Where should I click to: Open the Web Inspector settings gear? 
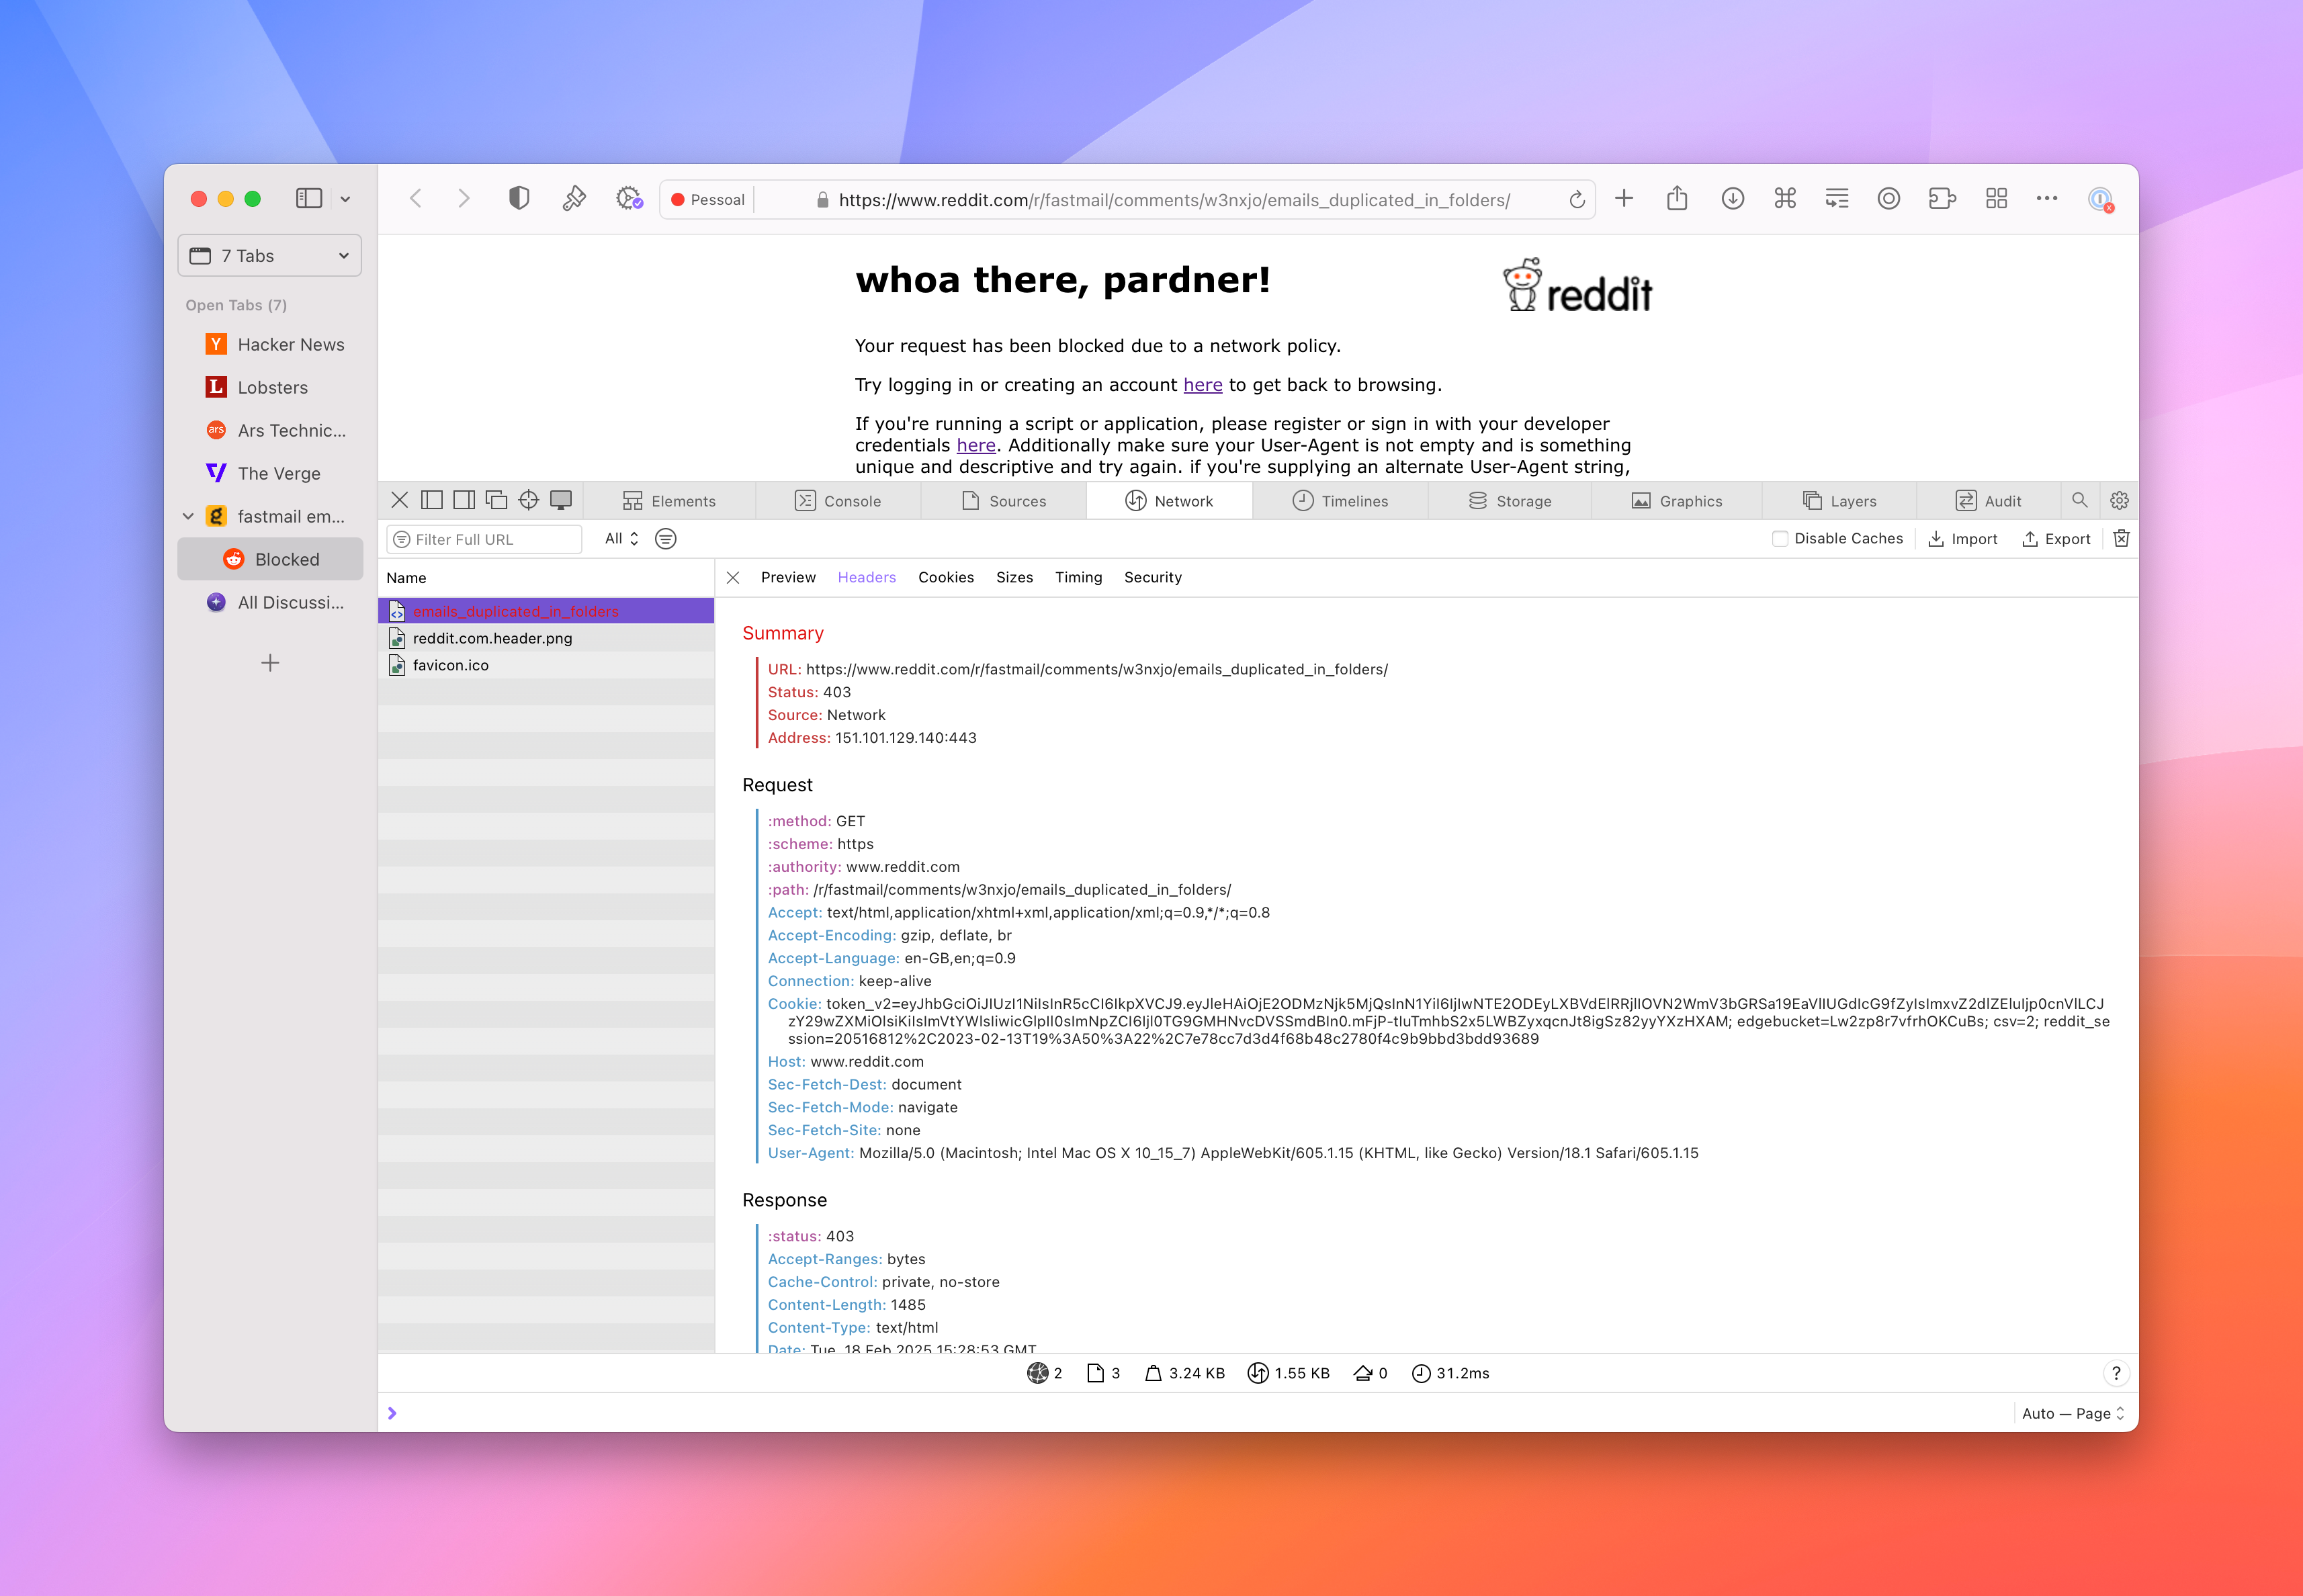coord(2119,500)
